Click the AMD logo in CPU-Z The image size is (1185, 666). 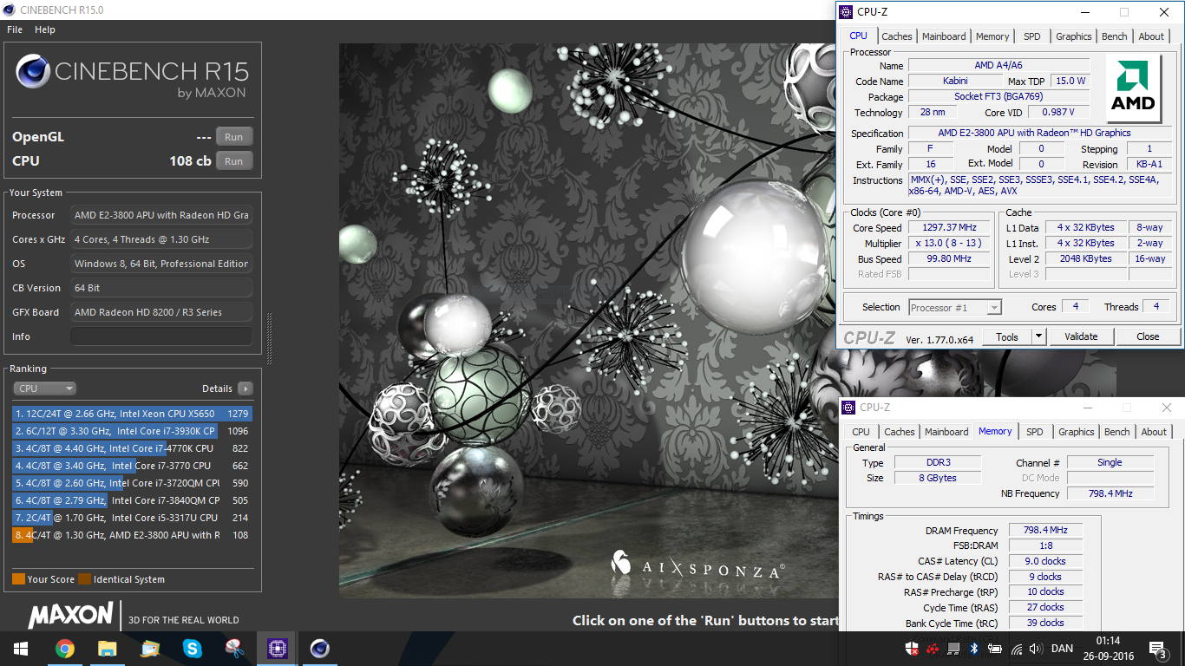(1135, 89)
